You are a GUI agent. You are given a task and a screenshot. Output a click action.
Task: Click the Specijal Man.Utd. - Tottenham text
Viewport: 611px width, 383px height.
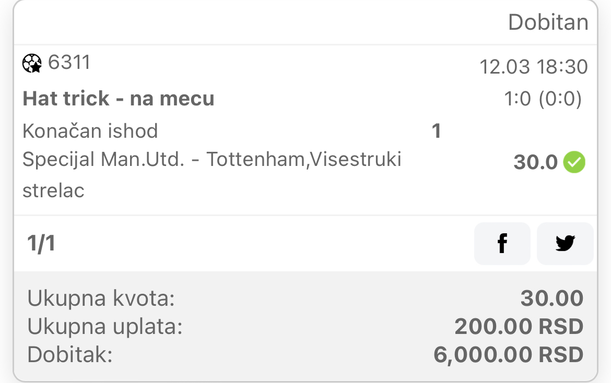tap(164, 159)
